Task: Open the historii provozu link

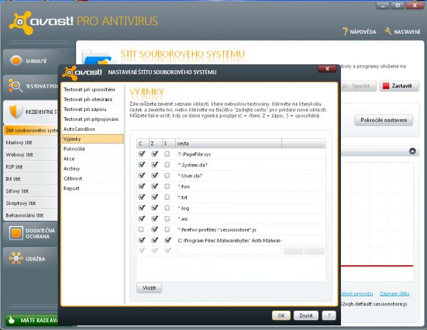Action: (x=357, y=294)
